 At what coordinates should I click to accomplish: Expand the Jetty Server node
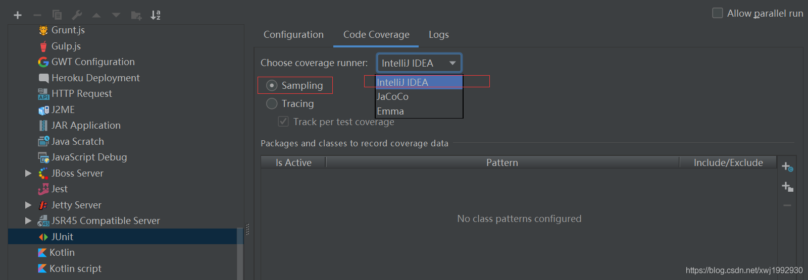tap(28, 205)
